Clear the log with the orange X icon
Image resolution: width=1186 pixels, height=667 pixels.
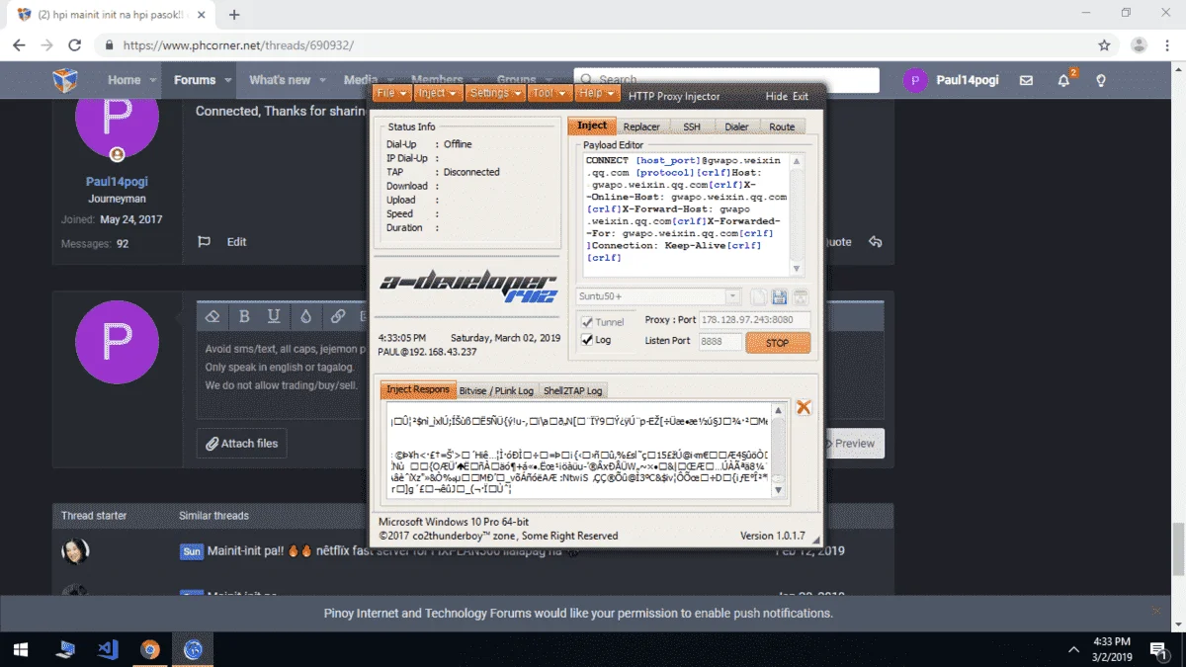tap(804, 407)
